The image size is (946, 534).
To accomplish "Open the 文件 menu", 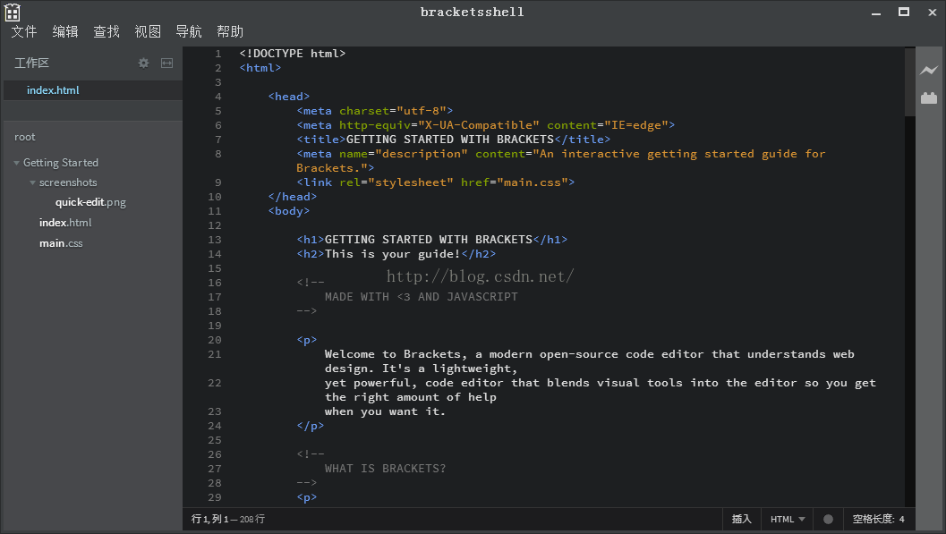I will [x=24, y=31].
